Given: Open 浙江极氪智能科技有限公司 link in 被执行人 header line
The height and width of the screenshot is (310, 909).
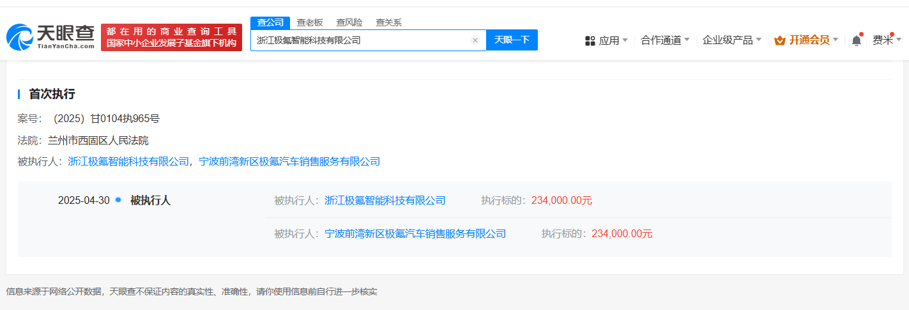Looking at the screenshot, I should tap(128, 162).
